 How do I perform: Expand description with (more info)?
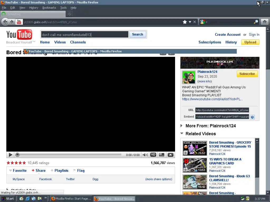click(x=205, y=81)
